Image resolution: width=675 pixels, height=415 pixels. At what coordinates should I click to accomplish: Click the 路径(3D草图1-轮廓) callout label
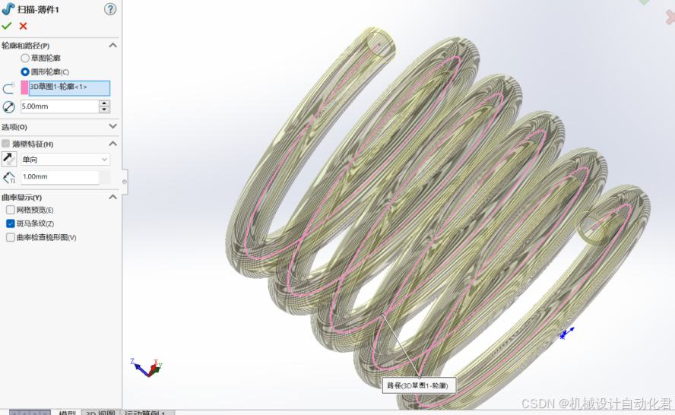pos(418,385)
